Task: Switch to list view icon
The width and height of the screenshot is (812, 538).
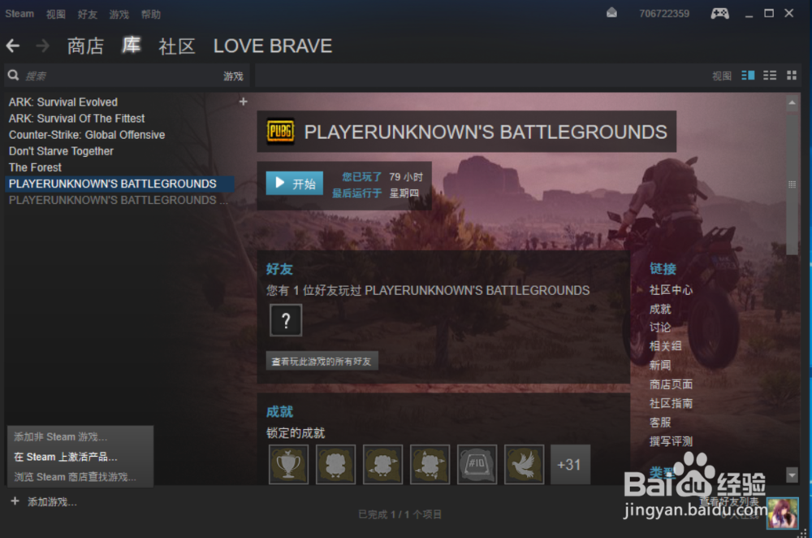Action: (x=770, y=76)
